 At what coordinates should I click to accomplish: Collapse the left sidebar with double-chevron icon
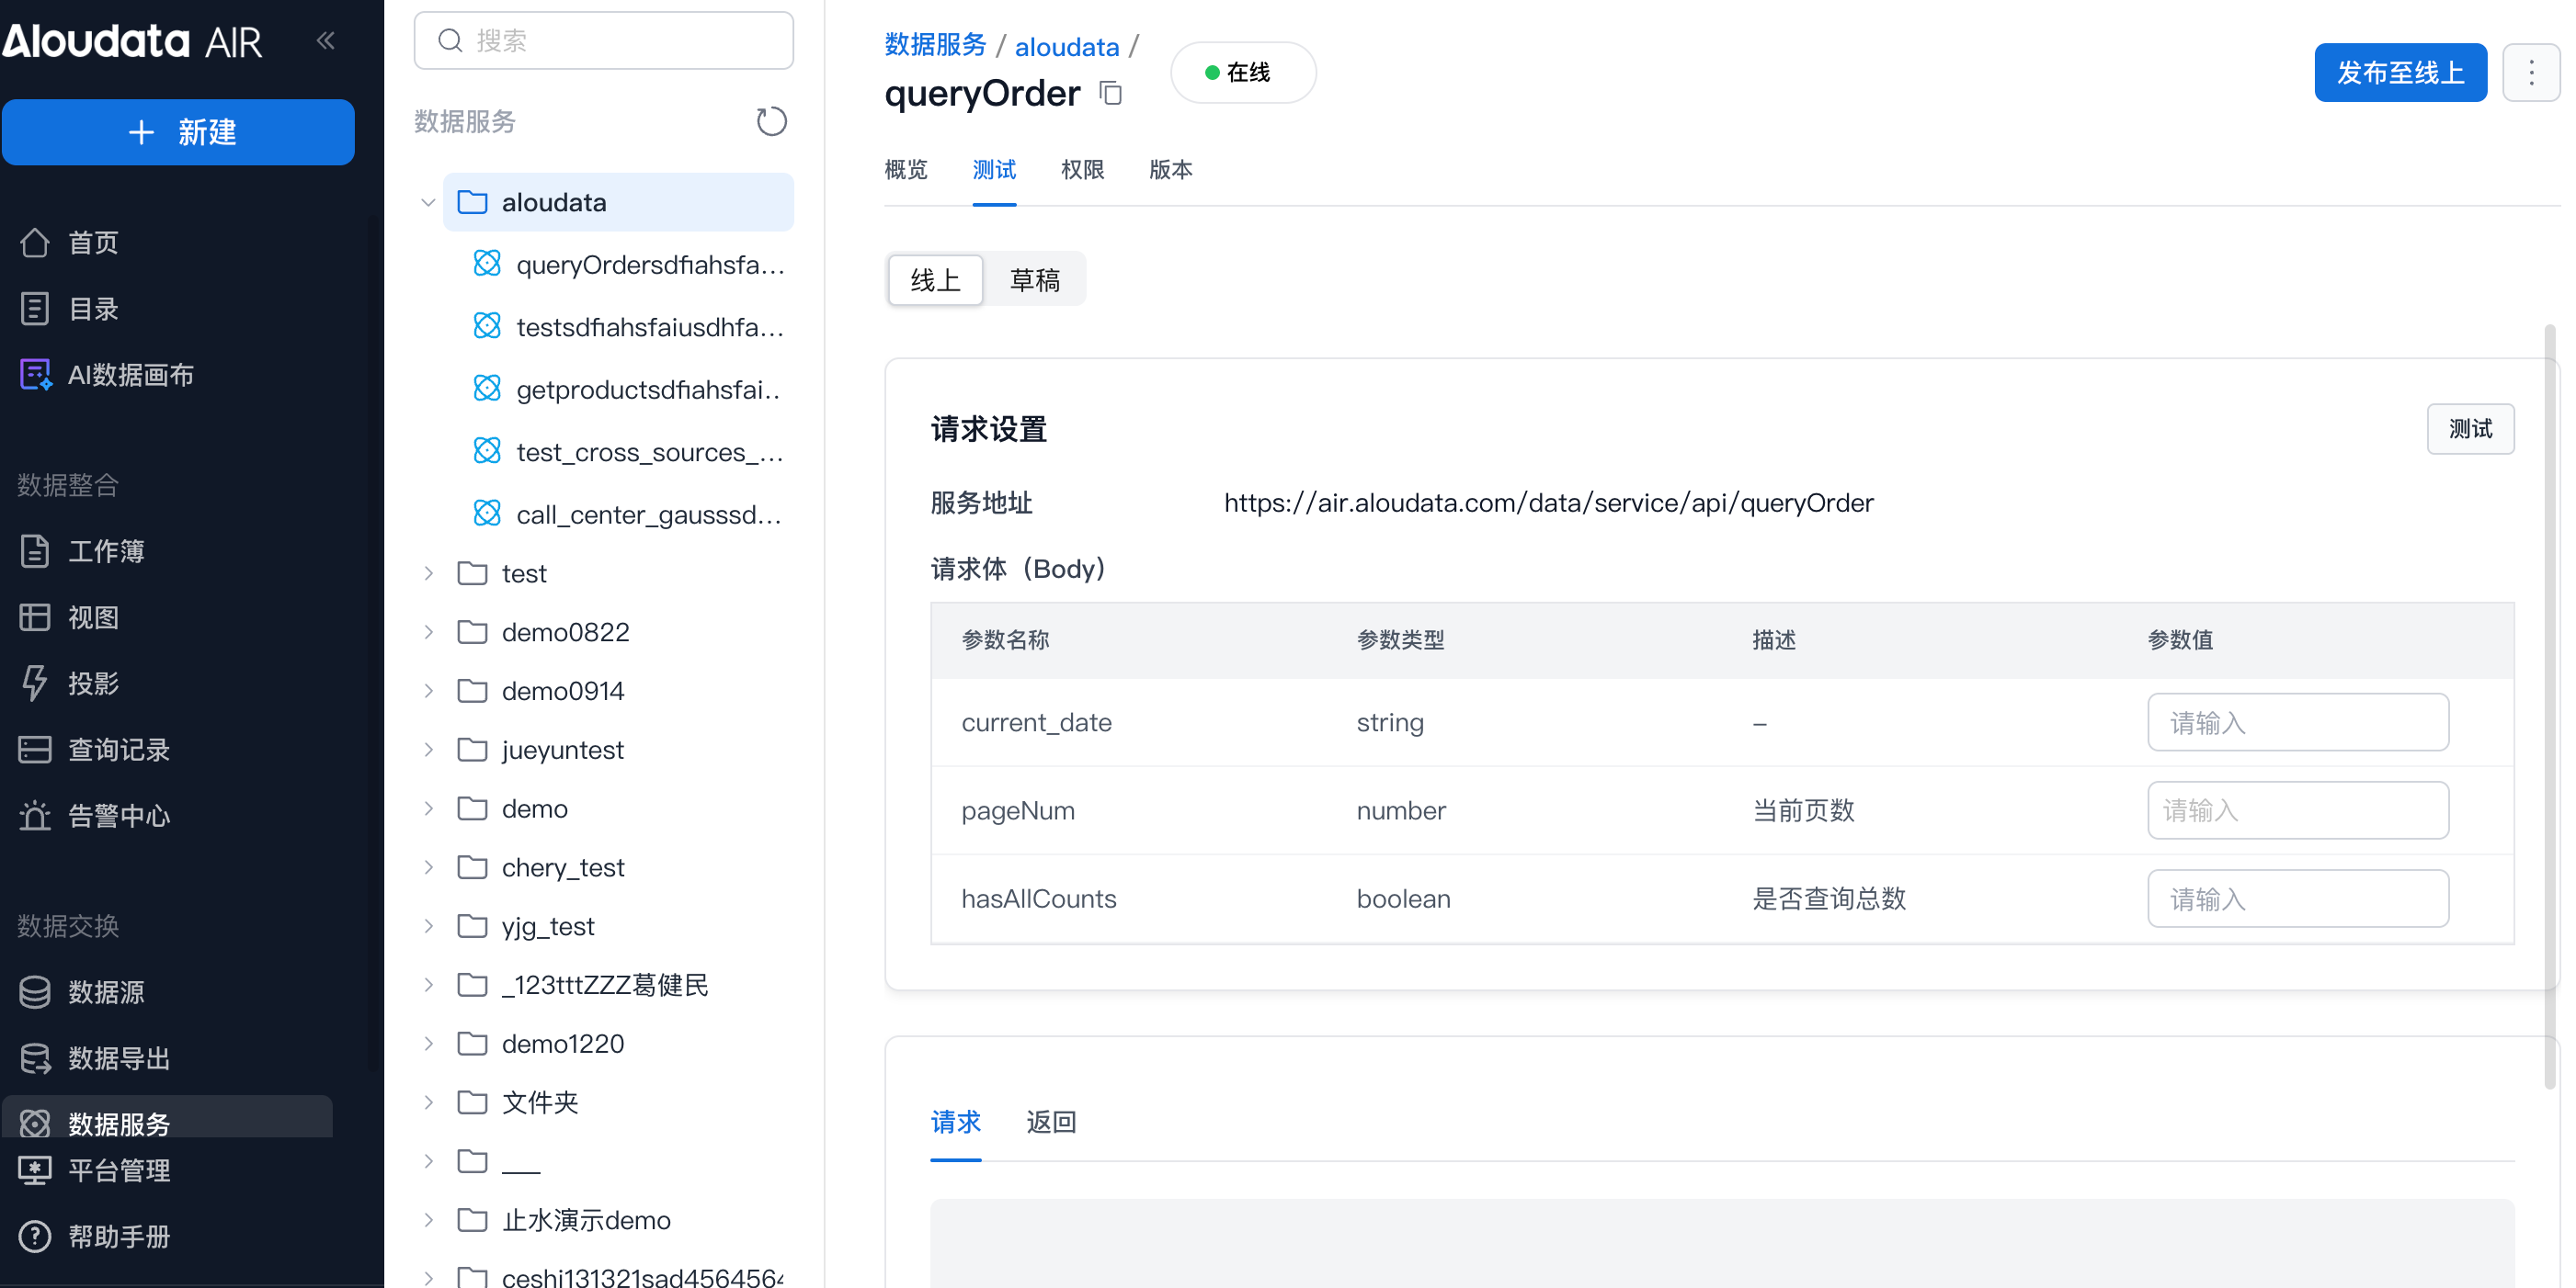[325, 40]
